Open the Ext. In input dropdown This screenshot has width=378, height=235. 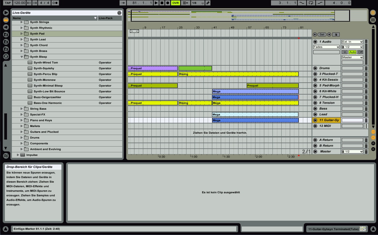(x=352, y=42)
